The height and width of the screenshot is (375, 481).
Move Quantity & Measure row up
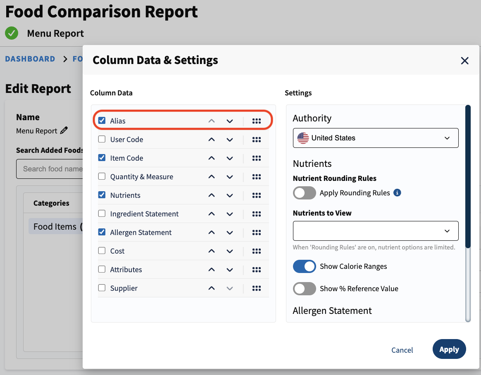[211, 177]
